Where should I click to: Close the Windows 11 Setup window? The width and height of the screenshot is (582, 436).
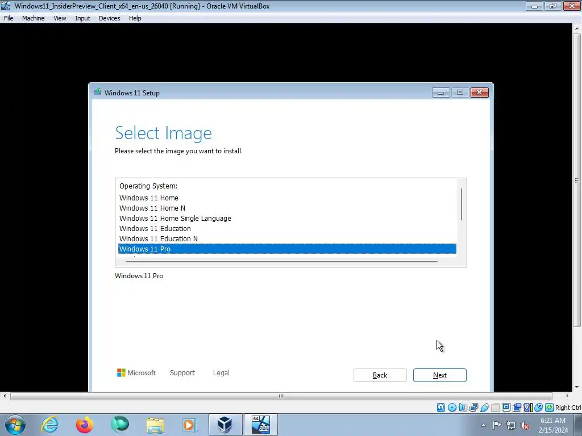point(480,93)
